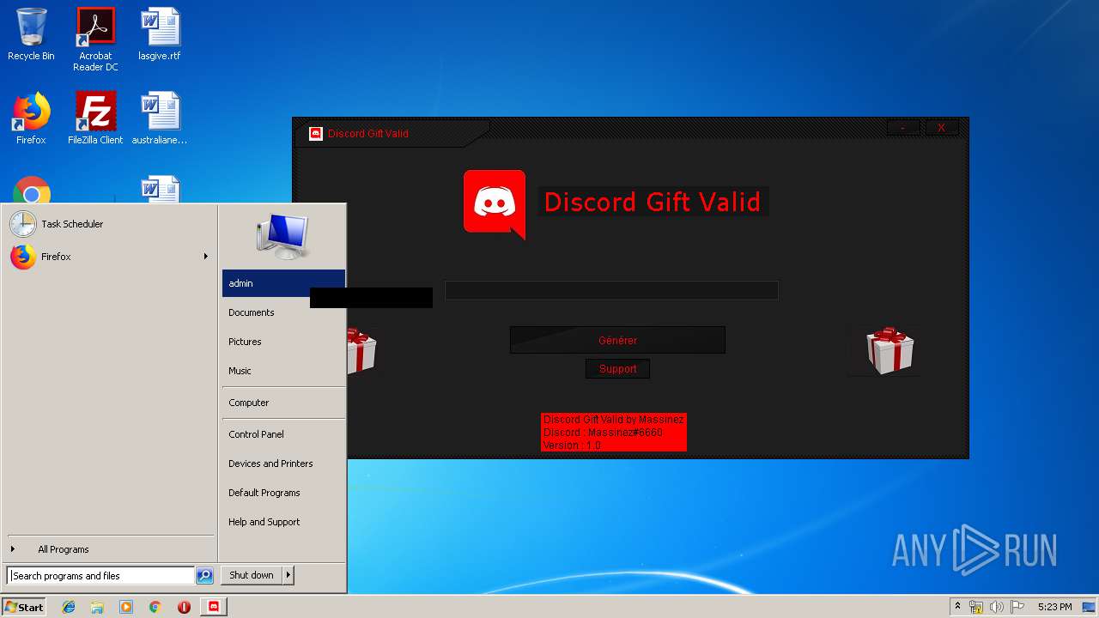The height and width of the screenshot is (618, 1099).
Task: Open Windows Explorer from the taskbar
Action: click(x=97, y=607)
